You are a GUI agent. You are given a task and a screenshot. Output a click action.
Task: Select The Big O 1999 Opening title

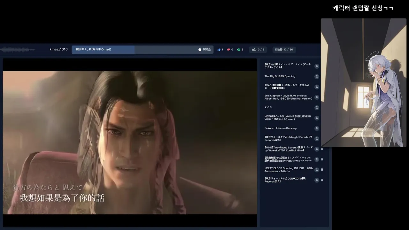pyautogui.click(x=280, y=76)
